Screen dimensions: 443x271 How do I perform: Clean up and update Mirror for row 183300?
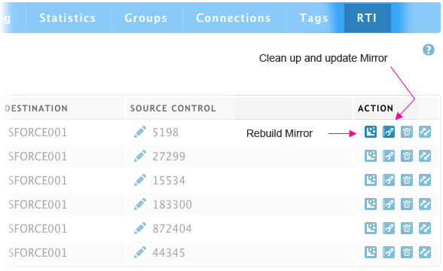[x=389, y=204]
